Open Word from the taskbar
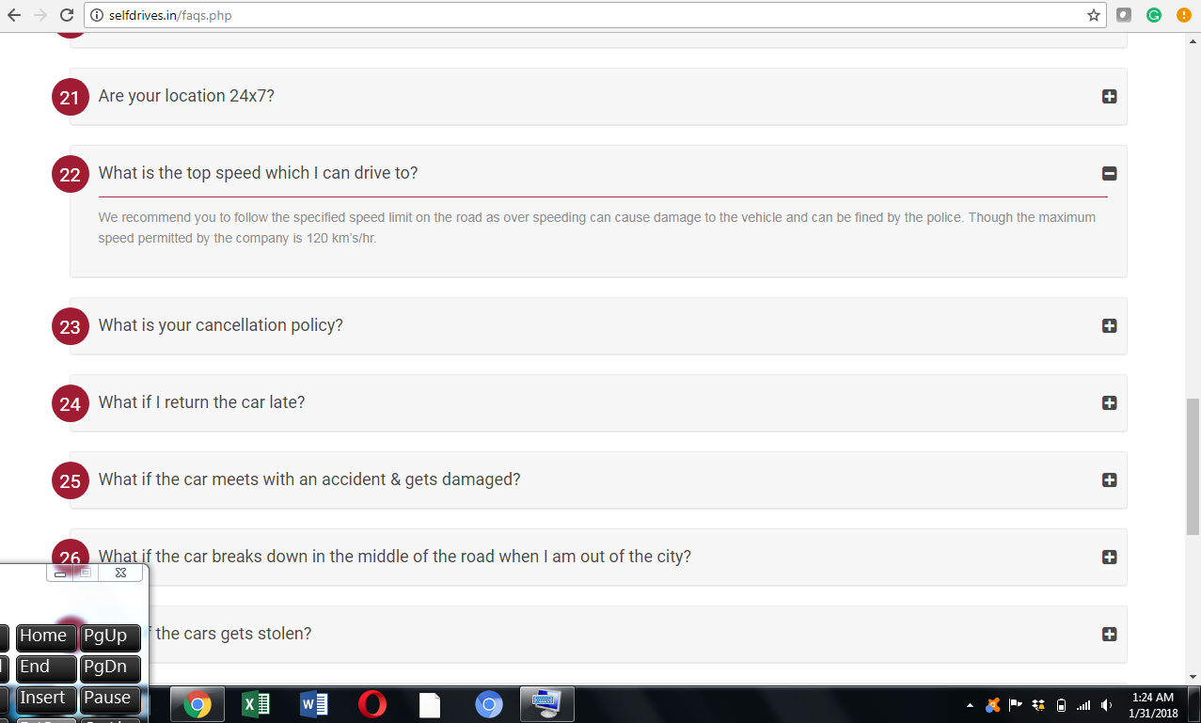 click(314, 704)
